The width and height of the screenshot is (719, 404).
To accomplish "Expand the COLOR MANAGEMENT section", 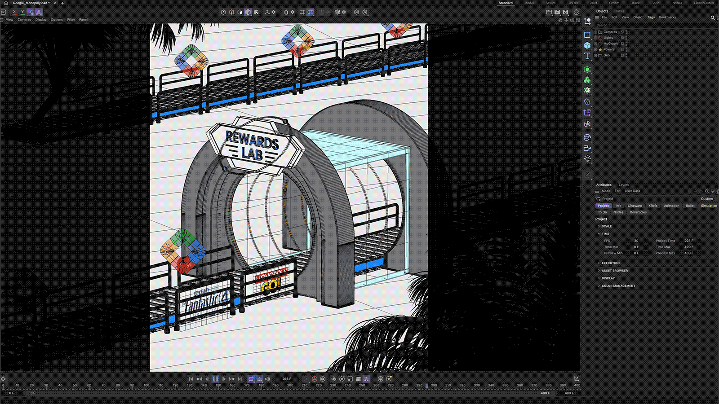I will coord(599,286).
